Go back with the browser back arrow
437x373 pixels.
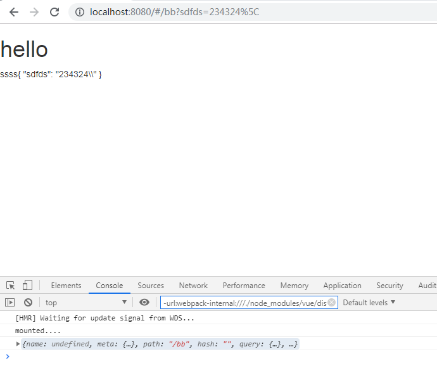click(x=14, y=12)
